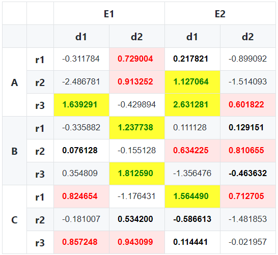Select row group label C
278x255 pixels.
coord(15,219)
